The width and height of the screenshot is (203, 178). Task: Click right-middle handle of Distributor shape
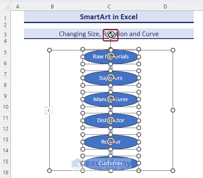(x=139, y=120)
